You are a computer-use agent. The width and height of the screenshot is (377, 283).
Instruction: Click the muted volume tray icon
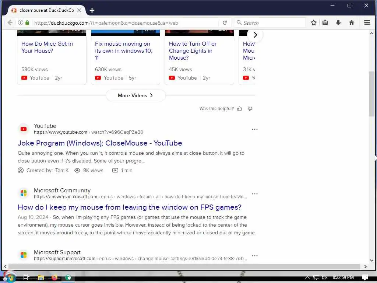[325, 277]
